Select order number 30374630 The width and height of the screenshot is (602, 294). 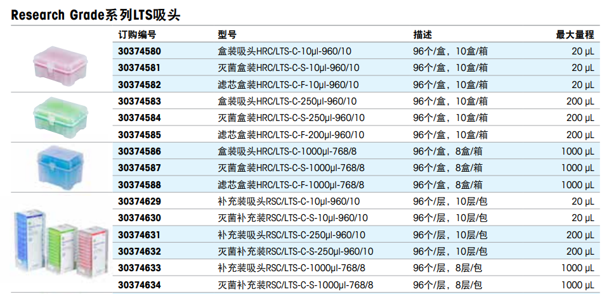point(140,218)
